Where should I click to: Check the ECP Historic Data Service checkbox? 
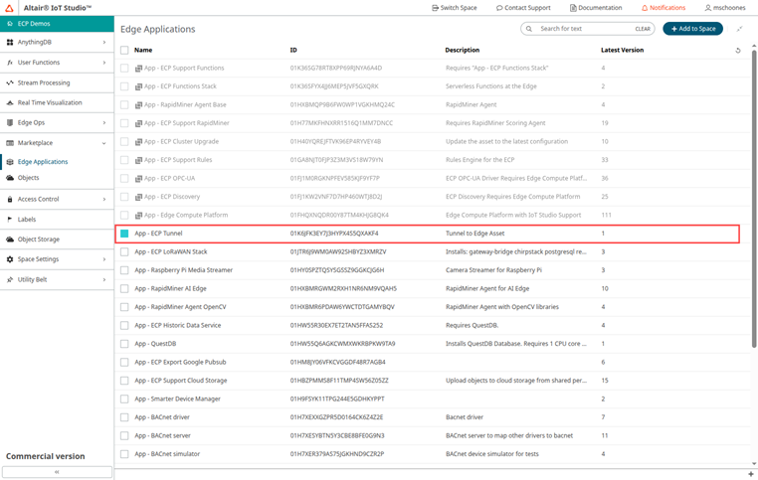coord(124,326)
